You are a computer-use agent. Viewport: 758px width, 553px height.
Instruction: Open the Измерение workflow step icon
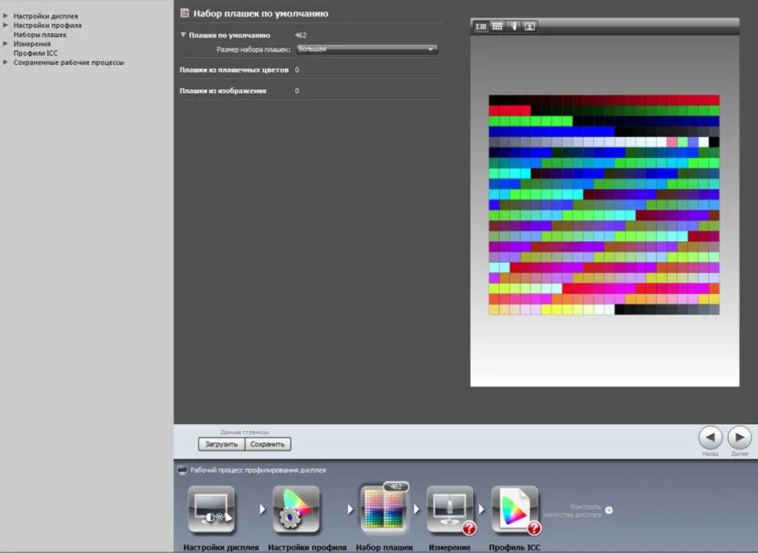[x=449, y=509]
